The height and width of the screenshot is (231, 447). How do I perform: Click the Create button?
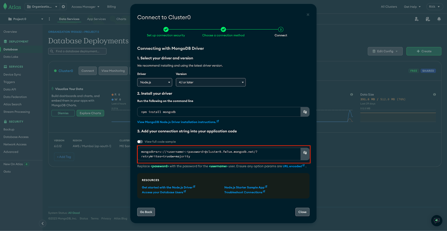coord(424,51)
